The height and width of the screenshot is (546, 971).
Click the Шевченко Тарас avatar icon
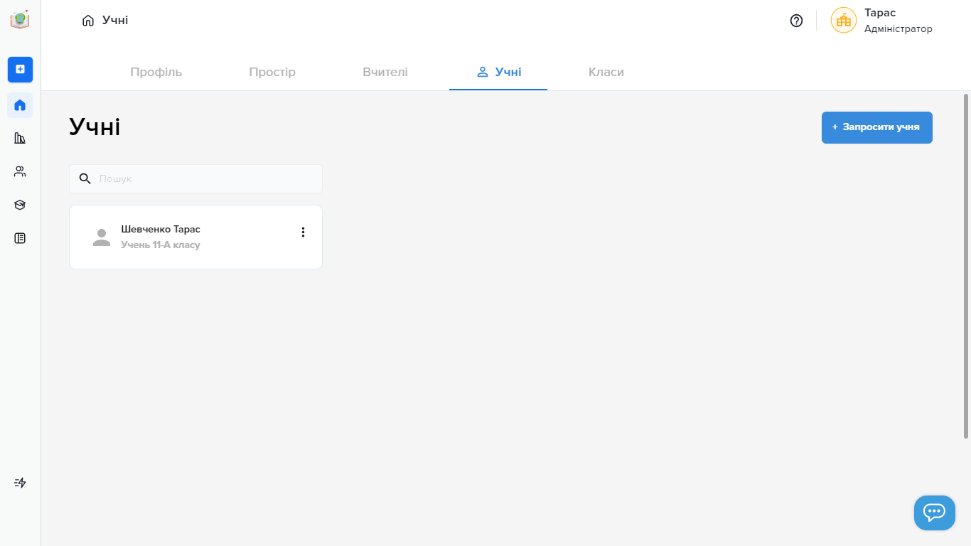pos(102,237)
